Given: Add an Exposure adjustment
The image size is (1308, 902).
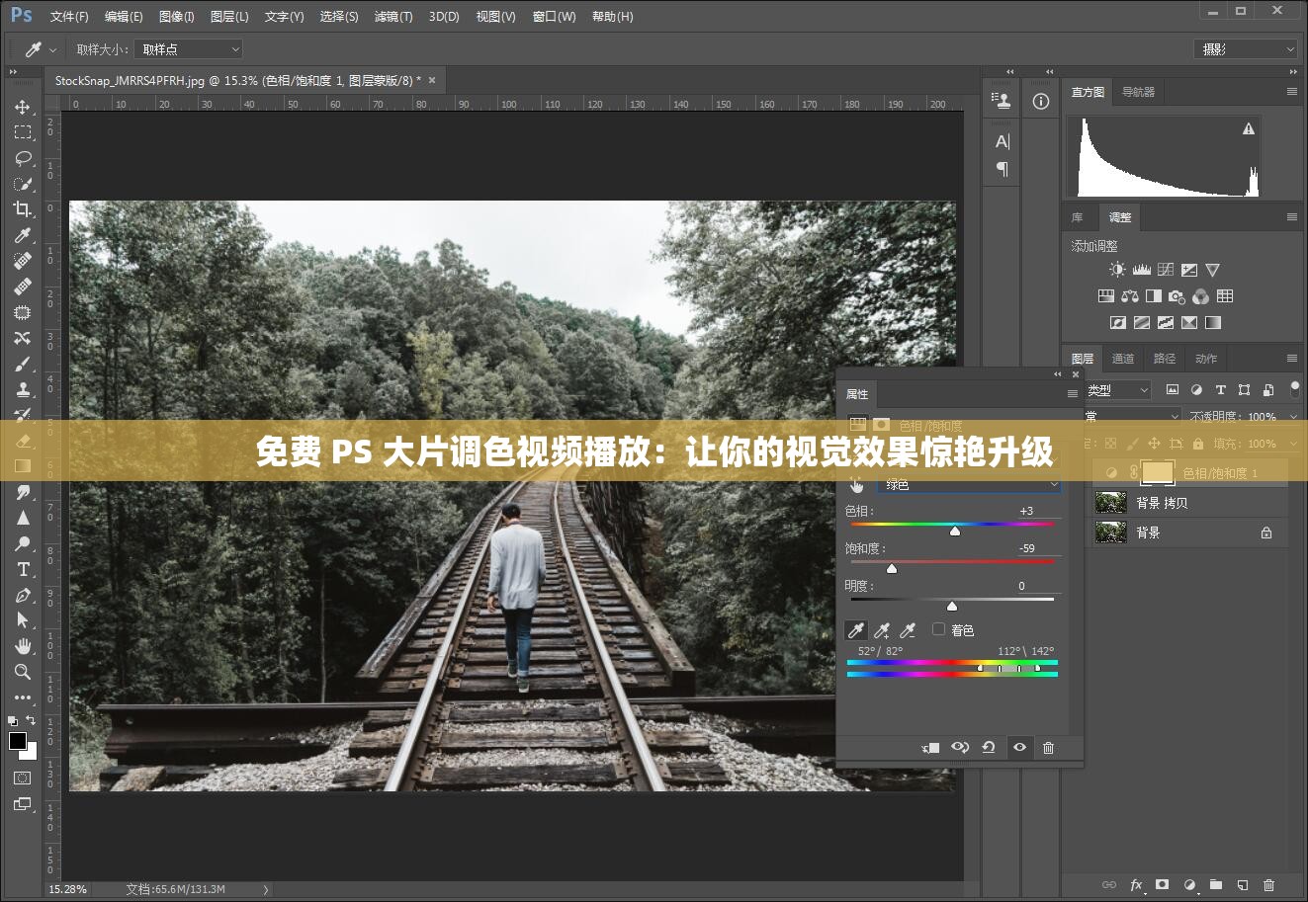Looking at the screenshot, I should point(1188,270).
